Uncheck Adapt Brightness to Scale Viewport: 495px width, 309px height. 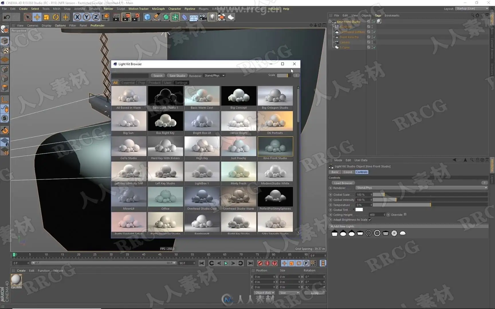click(370, 220)
